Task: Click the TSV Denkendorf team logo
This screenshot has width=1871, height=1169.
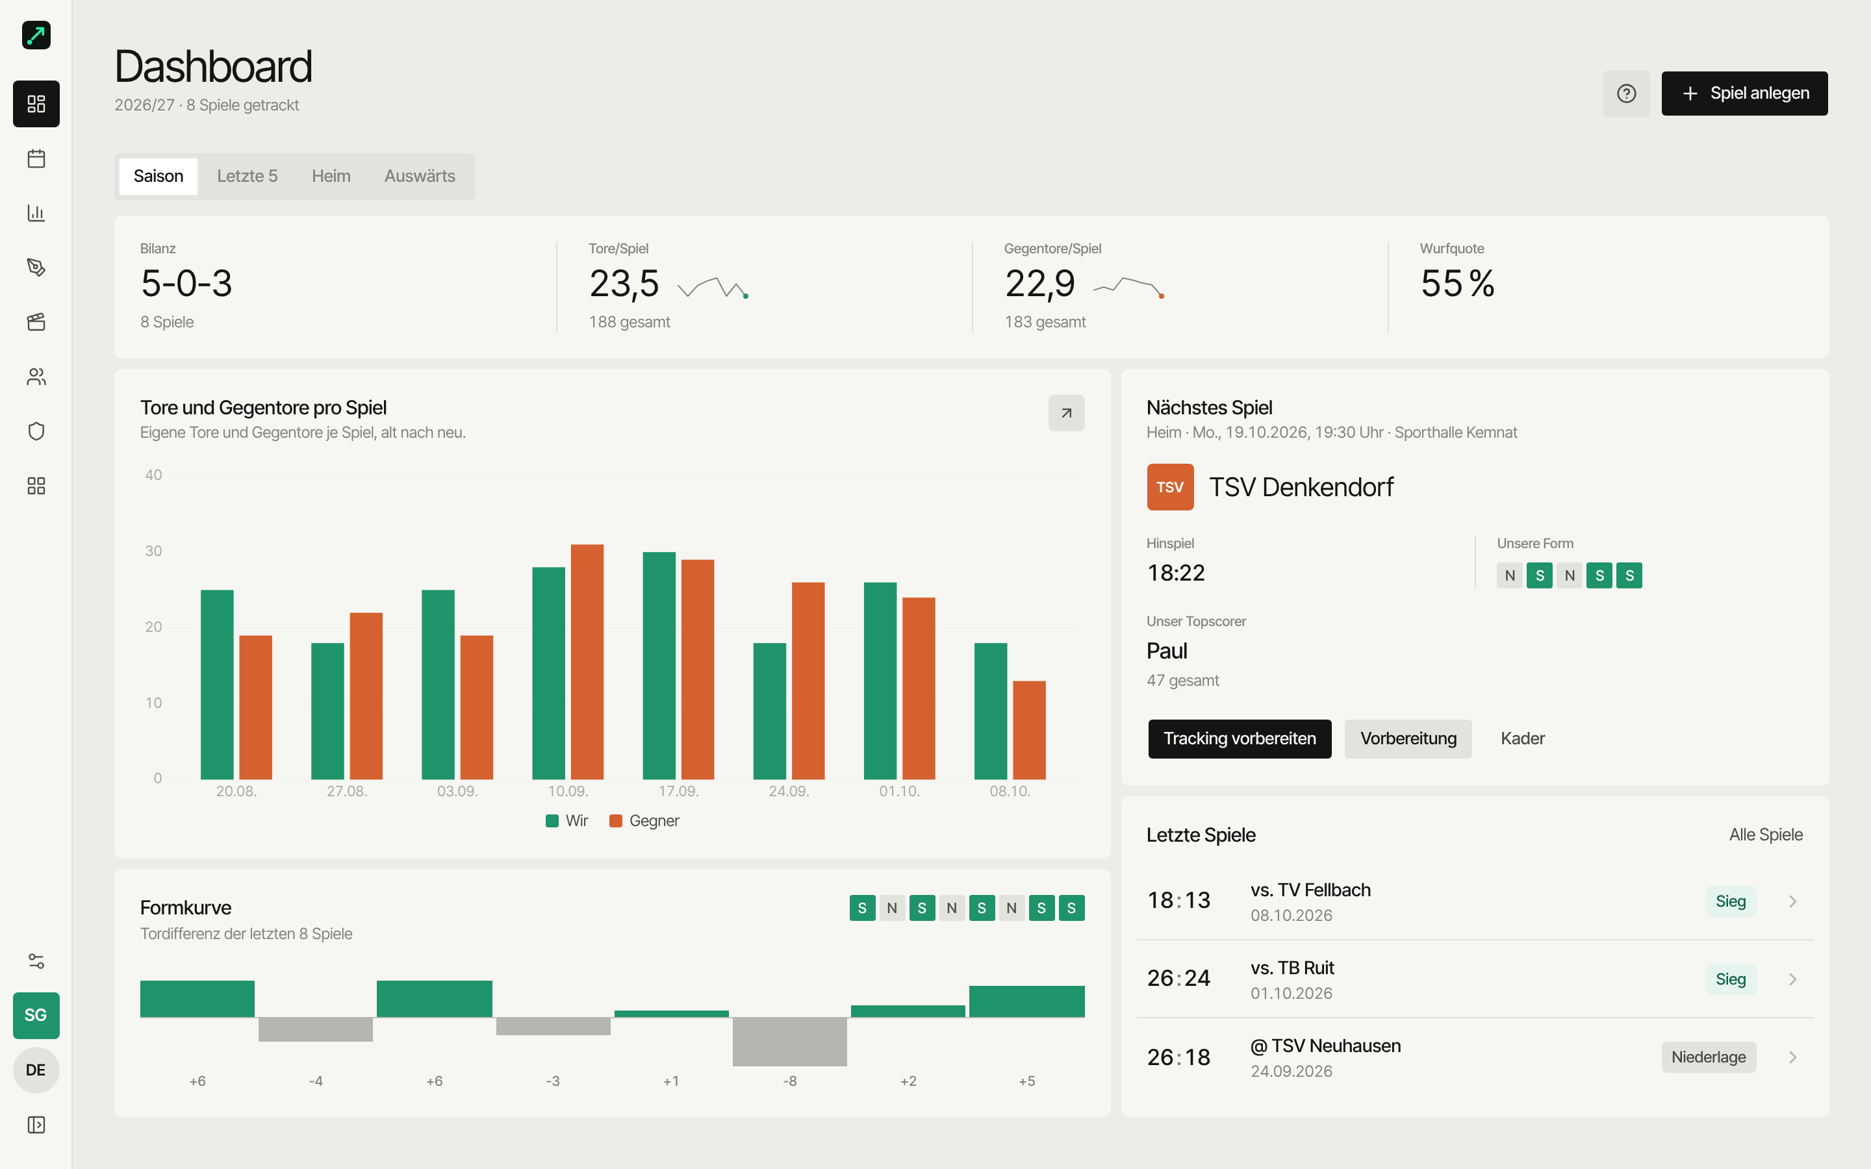Action: [x=1170, y=487]
